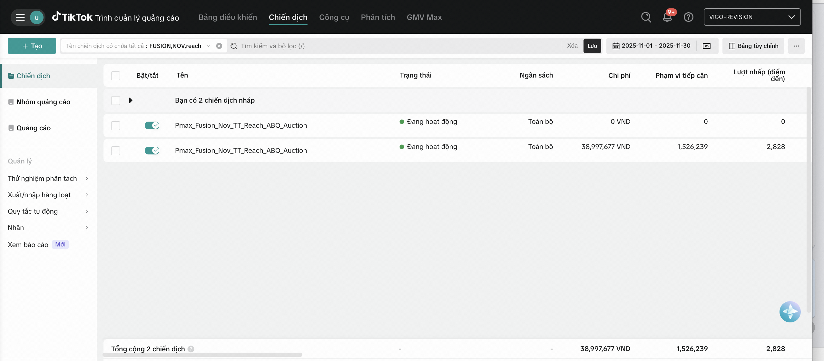Click the info icon beside Tổng cộng
Image resolution: width=824 pixels, height=361 pixels.
(x=191, y=349)
